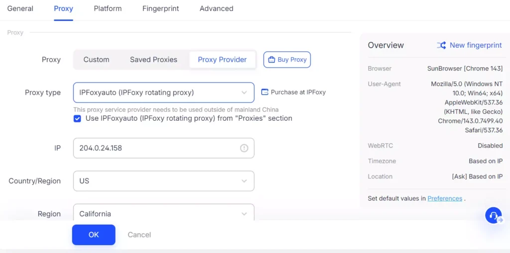Open the Fingerprint tab
The height and width of the screenshot is (253, 510).
[160, 8]
